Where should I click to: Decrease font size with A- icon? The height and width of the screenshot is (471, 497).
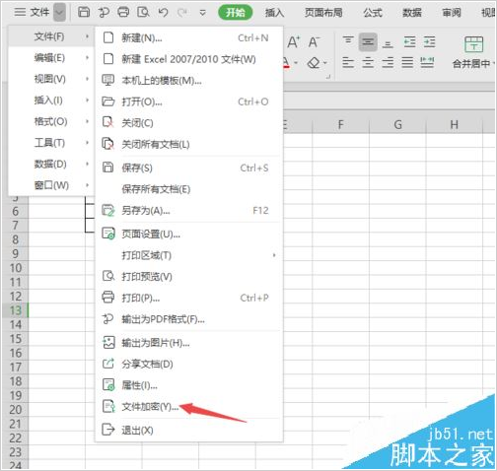tap(314, 42)
